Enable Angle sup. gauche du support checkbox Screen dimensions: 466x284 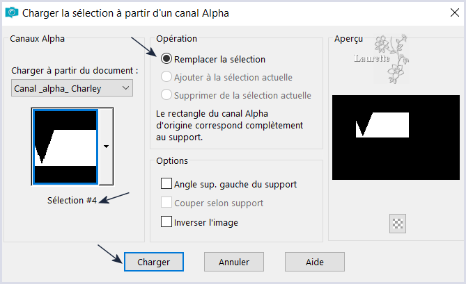[x=166, y=183]
